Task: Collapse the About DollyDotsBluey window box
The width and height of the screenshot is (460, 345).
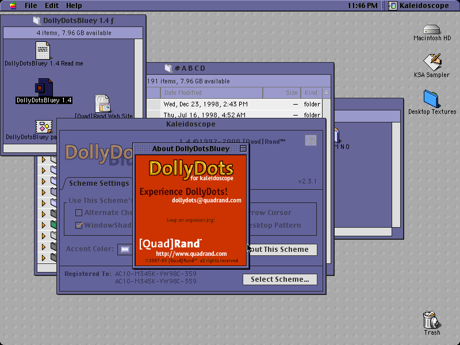Action: pyautogui.click(x=243, y=148)
